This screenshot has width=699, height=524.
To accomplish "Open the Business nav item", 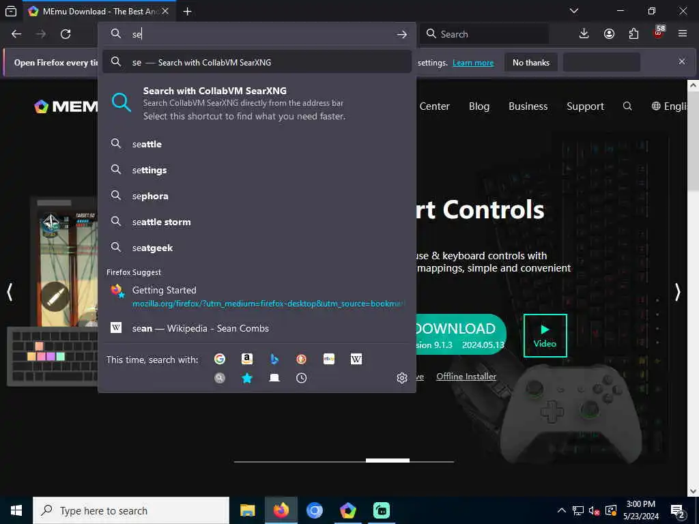I will [x=528, y=106].
